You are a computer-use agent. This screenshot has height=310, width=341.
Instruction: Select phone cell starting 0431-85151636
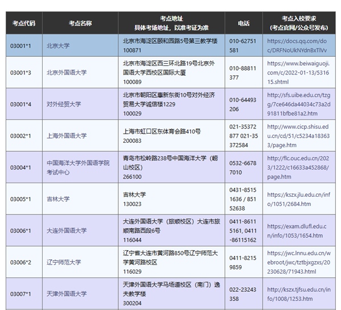243,199
